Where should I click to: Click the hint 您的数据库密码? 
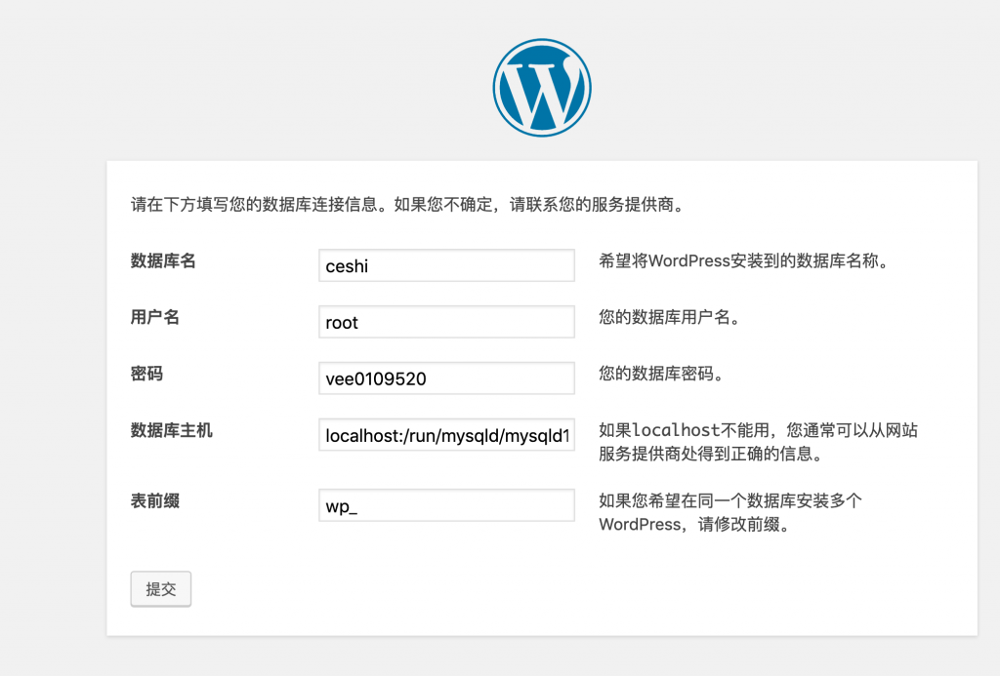coord(661,374)
